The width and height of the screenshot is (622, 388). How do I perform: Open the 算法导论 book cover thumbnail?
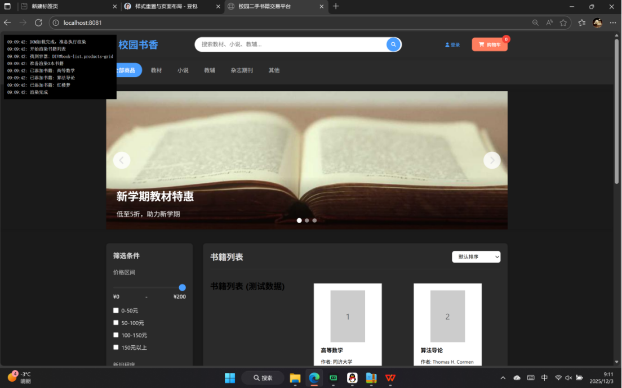pyautogui.click(x=447, y=317)
